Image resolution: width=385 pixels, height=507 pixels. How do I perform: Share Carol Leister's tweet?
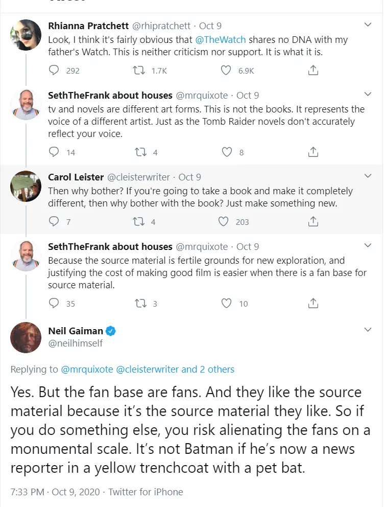click(x=314, y=221)
